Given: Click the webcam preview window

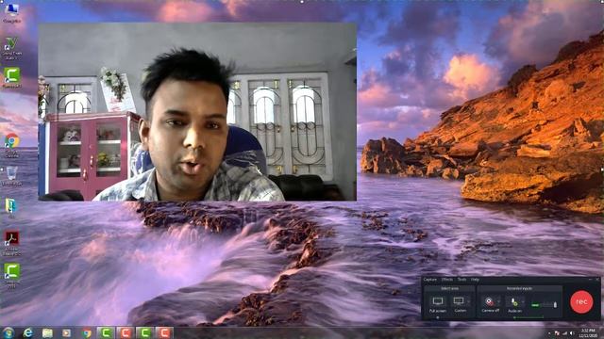Looking at the screenshot, I should click(x=197, y=111).
